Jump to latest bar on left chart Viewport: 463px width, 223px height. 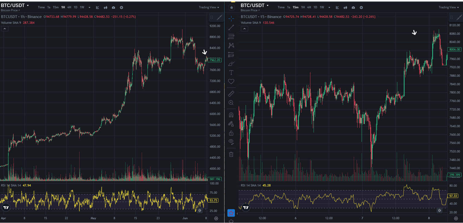[x=200, y=210]
